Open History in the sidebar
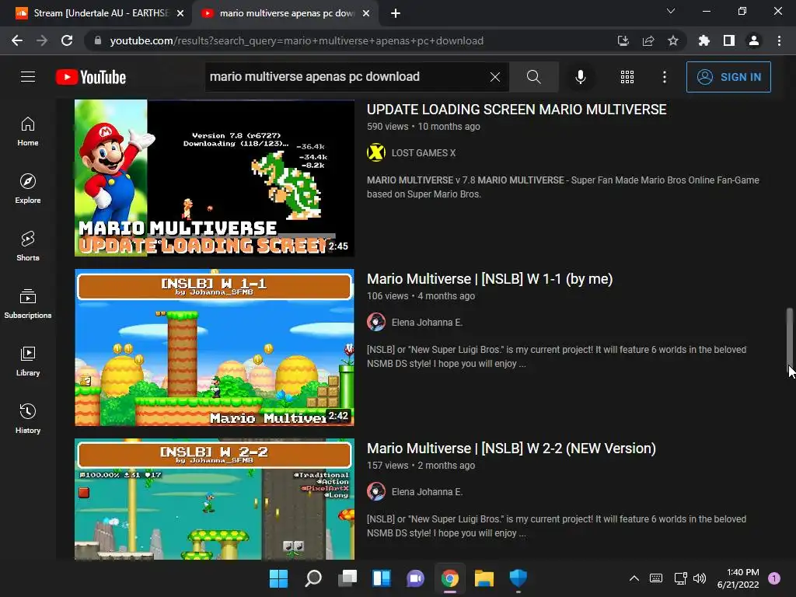This screenshot has height=597, width=796. pyautogui.click(x=28, y=419)
